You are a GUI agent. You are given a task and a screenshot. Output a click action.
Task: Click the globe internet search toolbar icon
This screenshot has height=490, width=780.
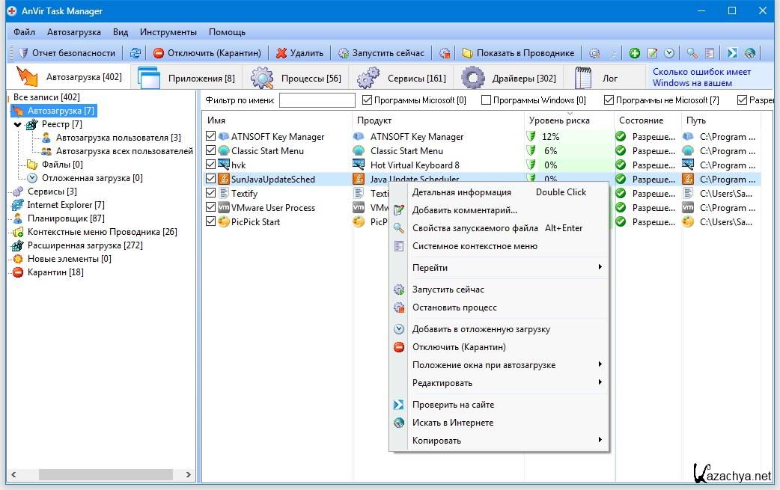[x=749, y=53]
